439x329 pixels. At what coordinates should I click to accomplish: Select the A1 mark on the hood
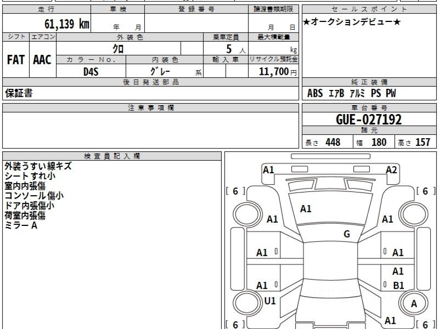tap(305, 209)
